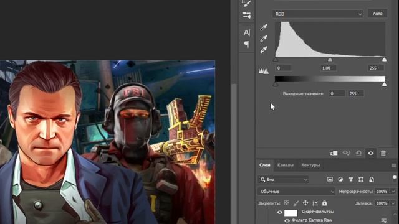Hide the Фильтр Camera Raw filter
The image size is (399, 224).
(x=287, y=220)
